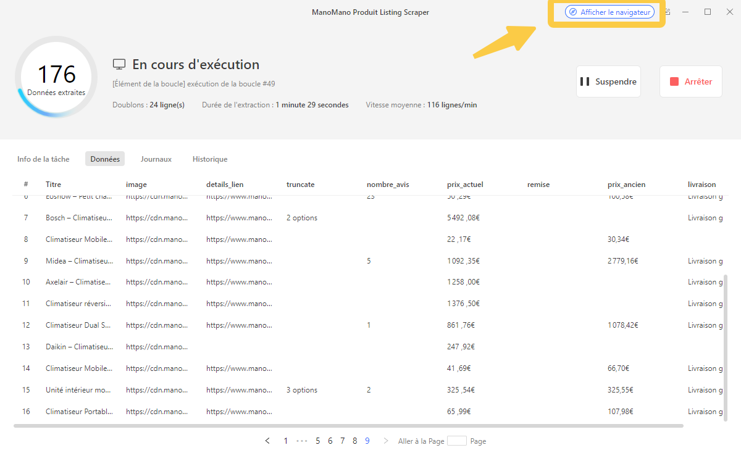The width and height of the screenshot is (741, 453).
Task: Jump to page 5 in the pagination
Action: [318, 441]
